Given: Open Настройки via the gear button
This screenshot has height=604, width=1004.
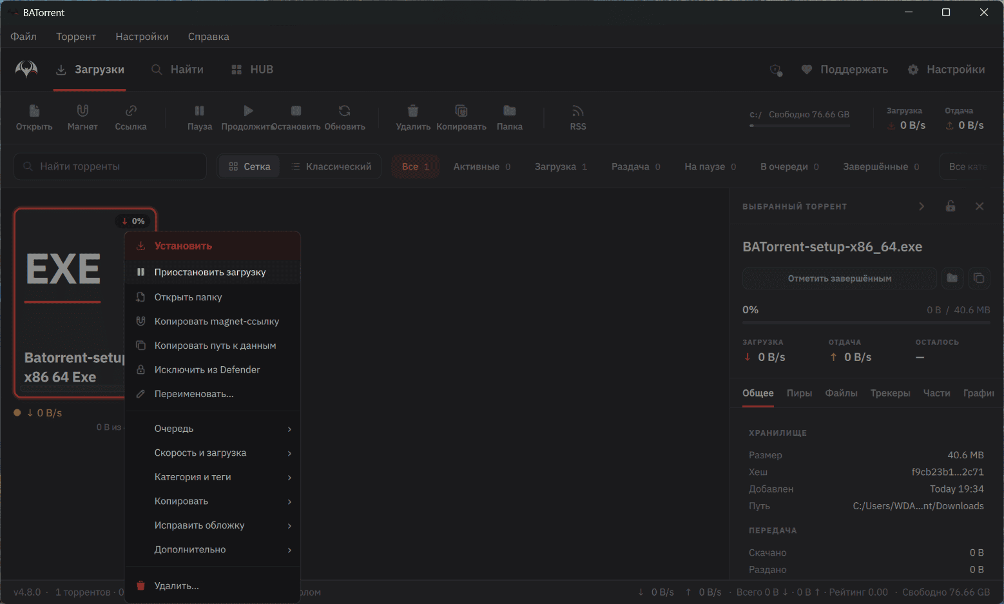Looking at the screenshot, I should click(946, 70).
